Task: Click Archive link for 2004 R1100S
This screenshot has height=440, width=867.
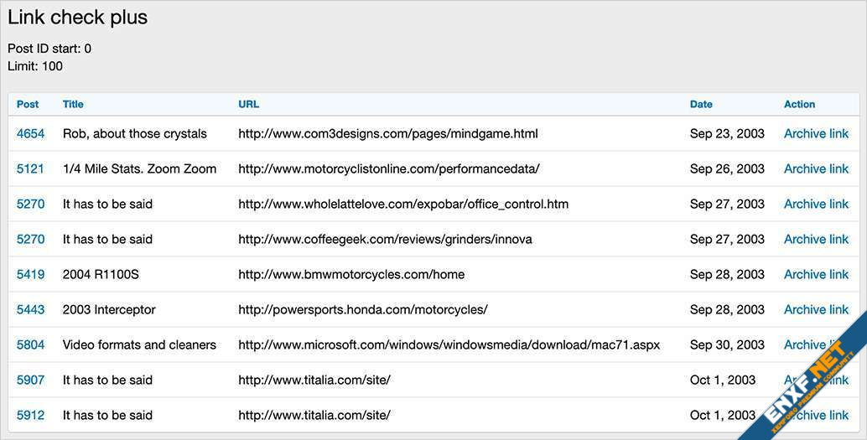Action: click(x=816, y=274)
